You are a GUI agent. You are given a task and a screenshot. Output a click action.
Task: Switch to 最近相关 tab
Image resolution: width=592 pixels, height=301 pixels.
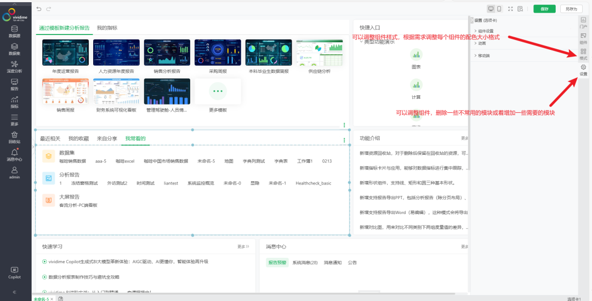point(50,138)
